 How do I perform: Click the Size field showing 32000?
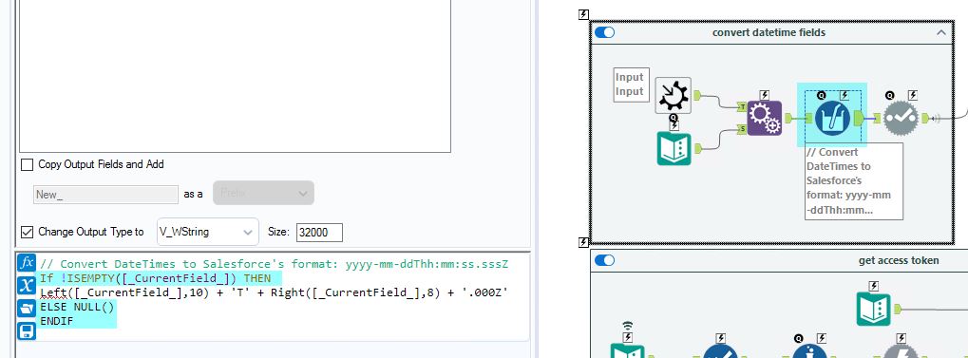(x=319, y=233)
